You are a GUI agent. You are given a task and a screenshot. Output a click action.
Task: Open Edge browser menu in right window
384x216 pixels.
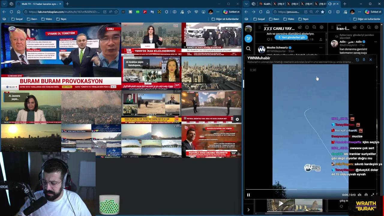coord(359,12)
